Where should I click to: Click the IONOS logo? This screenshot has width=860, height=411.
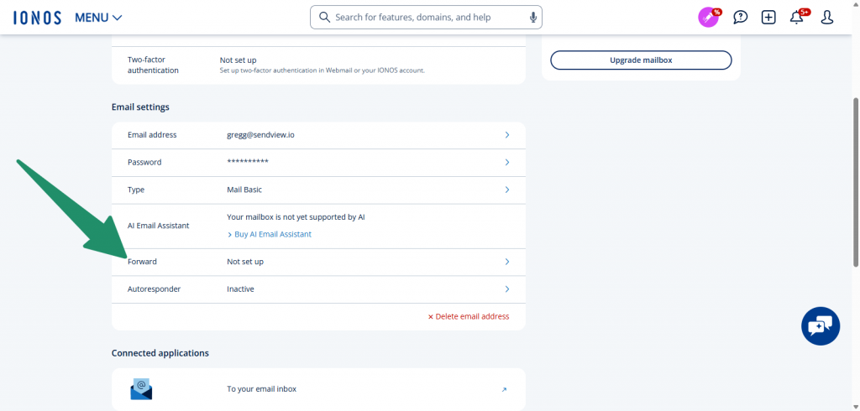click(x=37, y=18)
